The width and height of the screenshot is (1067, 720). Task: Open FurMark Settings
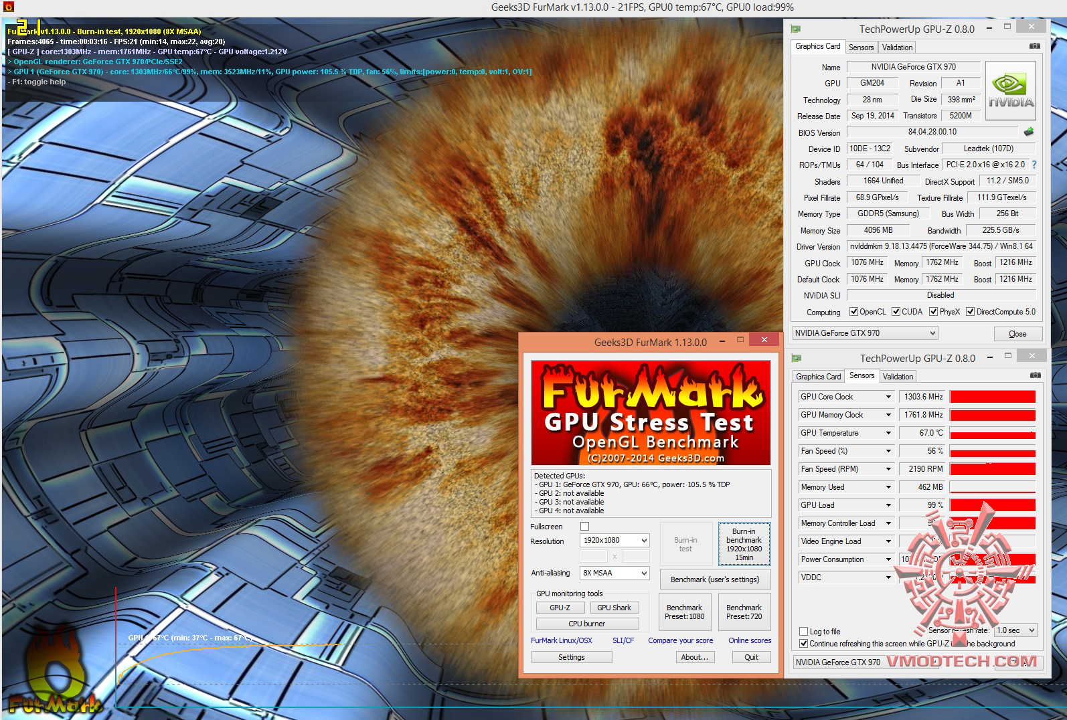tap(572, 657)
